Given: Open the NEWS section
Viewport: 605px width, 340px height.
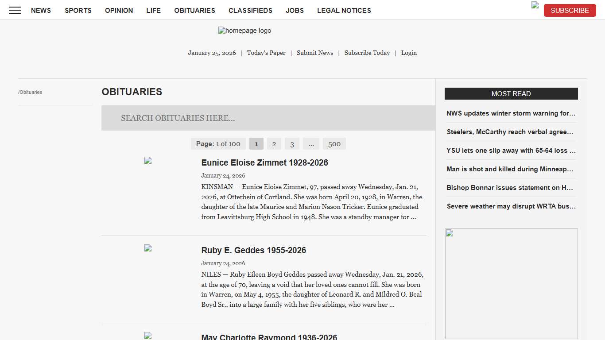Looking at the screenshot, I should (41, 10).
